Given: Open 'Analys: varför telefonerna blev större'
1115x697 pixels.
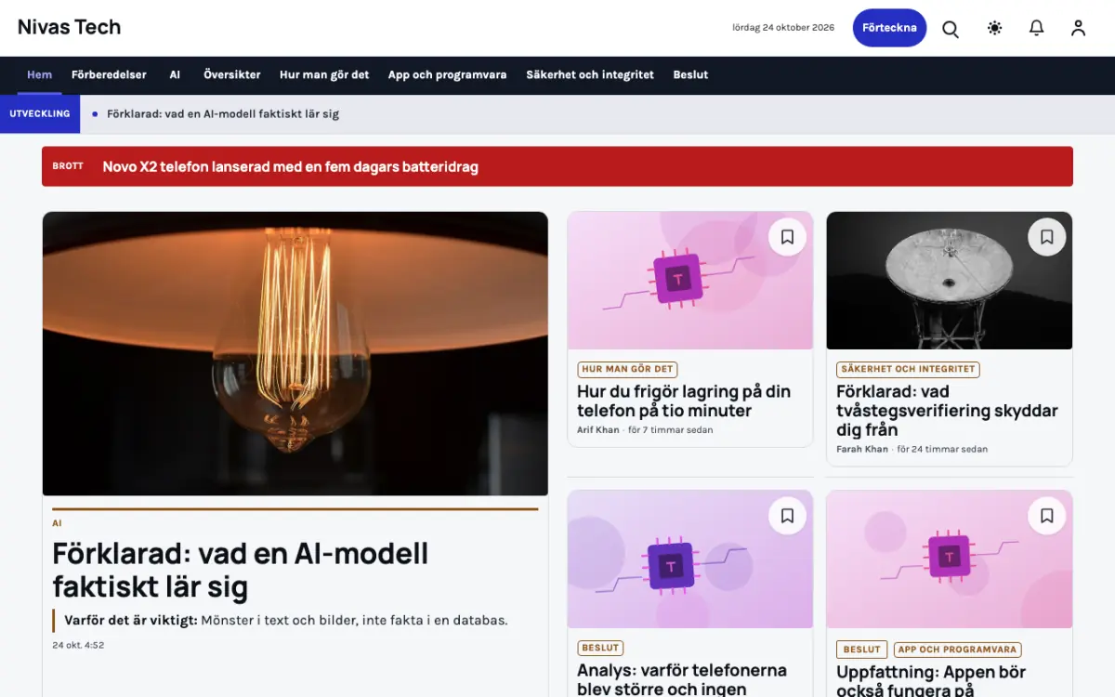Looking at the screenshot, I should coord(682,679).
